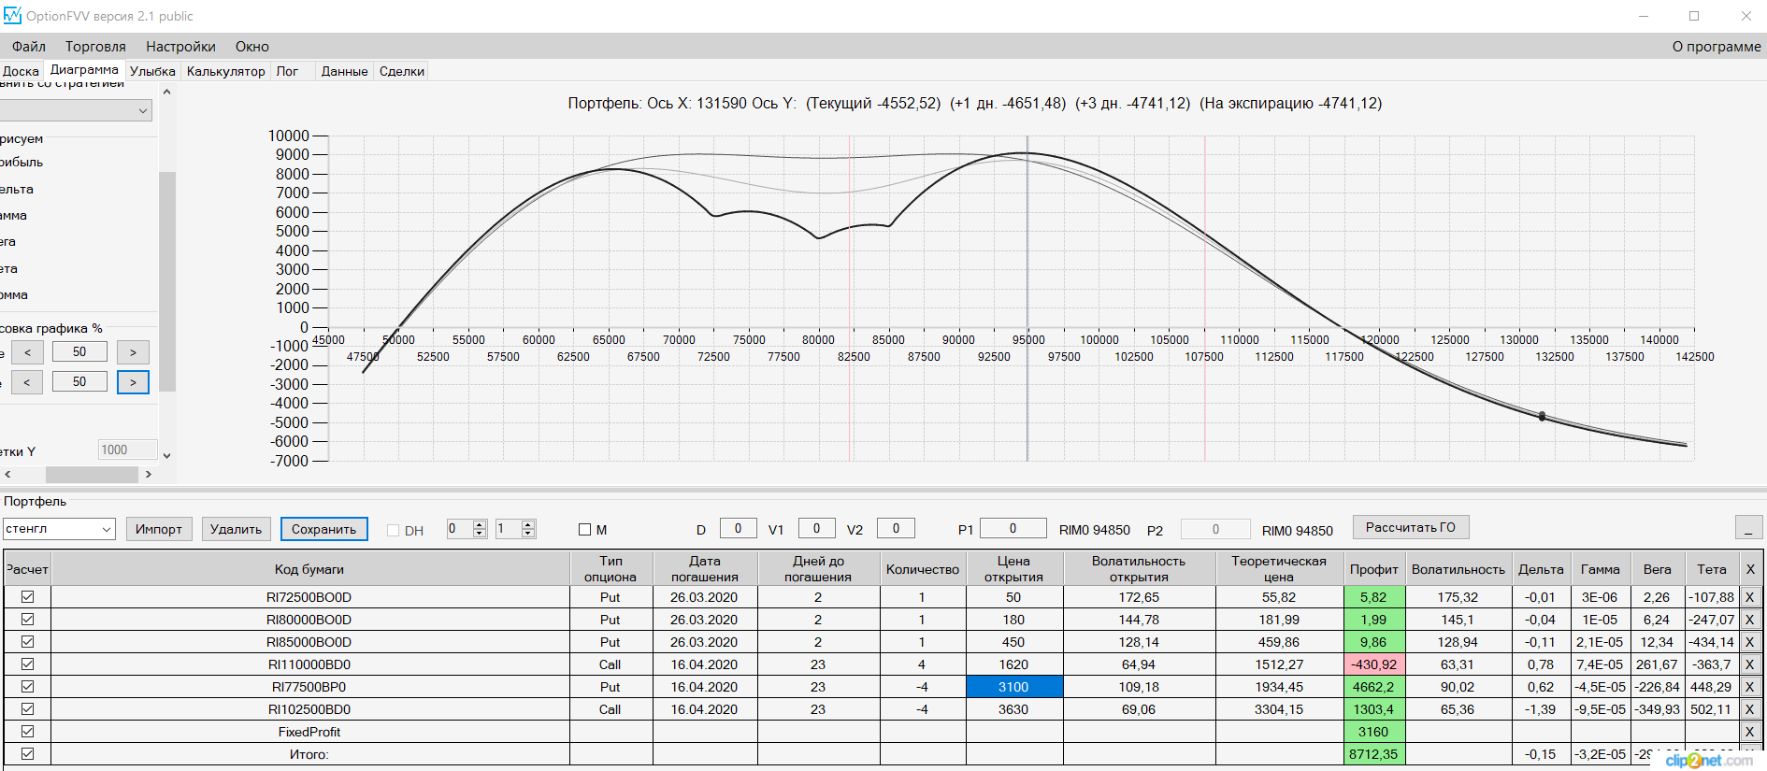Open the Калькулятор tab
The width and height of the screenshot is (1767, 771).
(226, 71)
